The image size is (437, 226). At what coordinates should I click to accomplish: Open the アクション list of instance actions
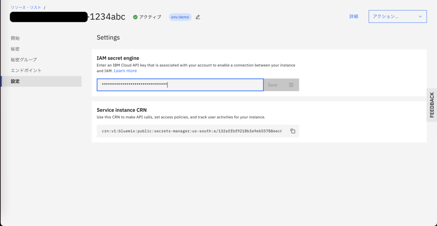click(397, 16)
